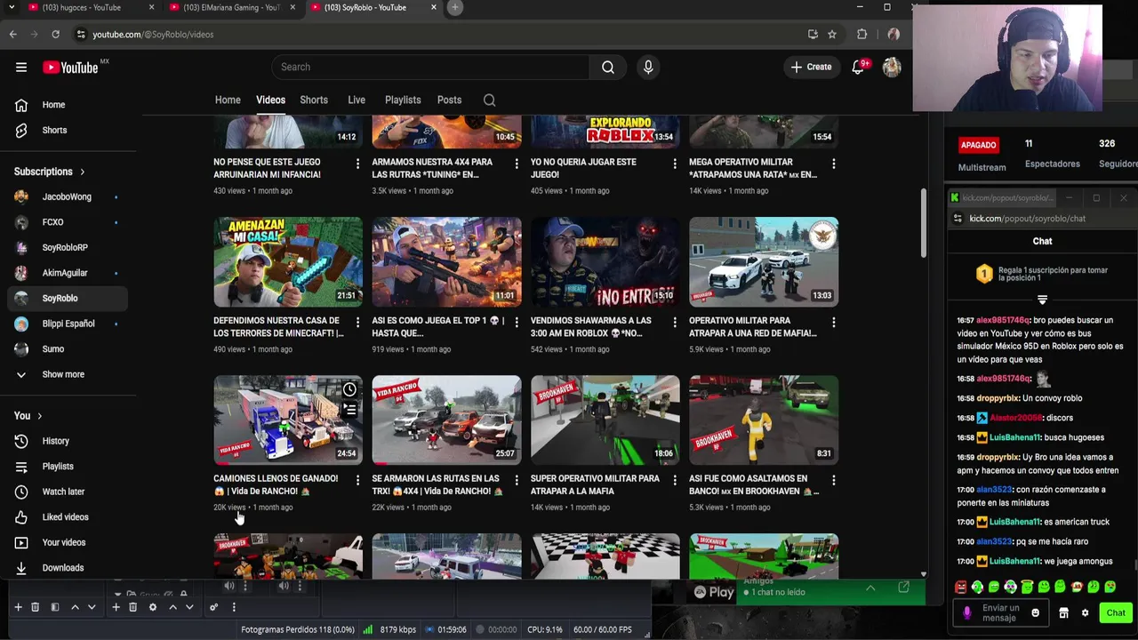Open options for MEGA OPERATIVO MILITAR video

pos(833,164)
